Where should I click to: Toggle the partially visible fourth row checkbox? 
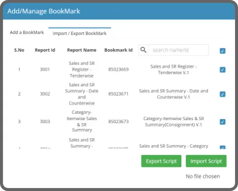tap(223, 147)
